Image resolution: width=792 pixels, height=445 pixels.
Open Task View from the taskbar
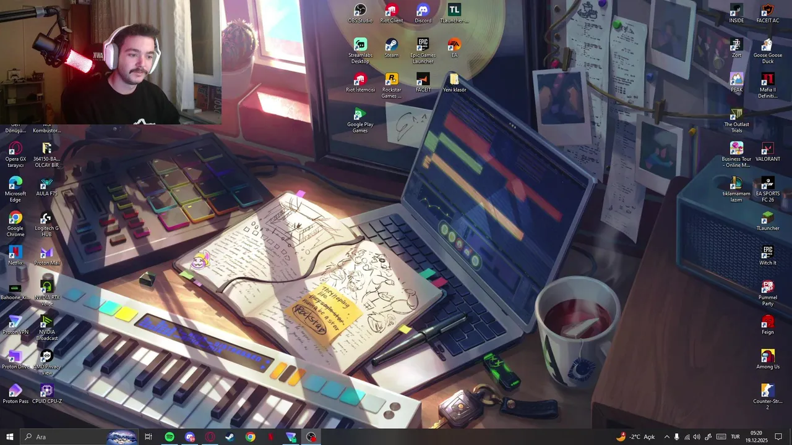[x=148, y=437]
